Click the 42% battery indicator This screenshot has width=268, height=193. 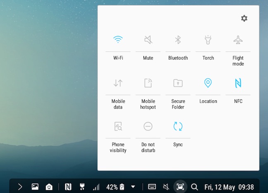click(115, 187)
